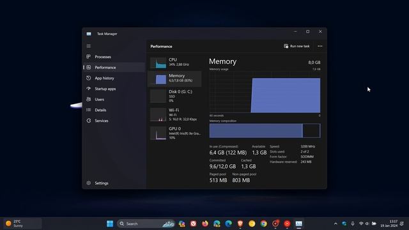409x230 pixels.
Task: Click the taskbar Search box
Action: 146,224
